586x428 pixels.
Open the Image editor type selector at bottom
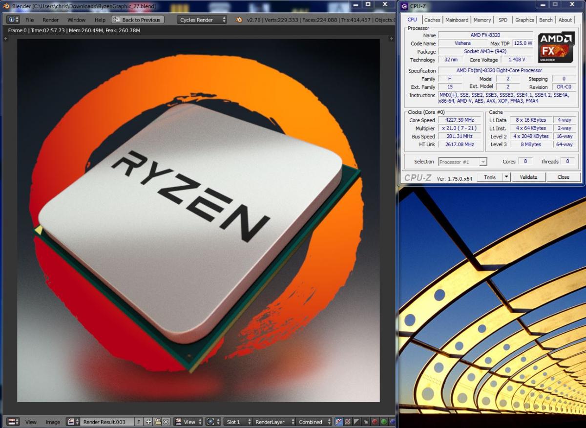[14, 422]
